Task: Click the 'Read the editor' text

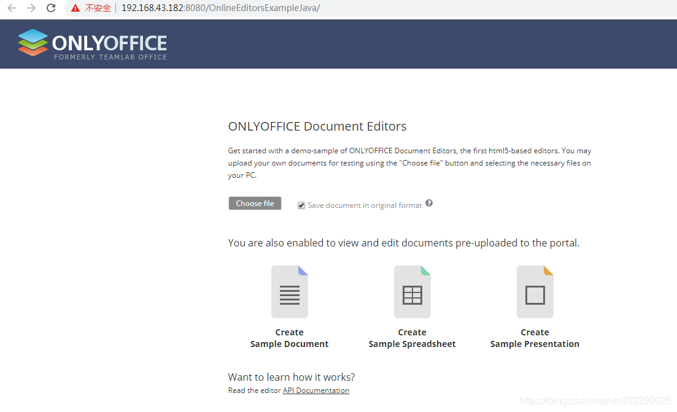Action: (x=254, y=391)
